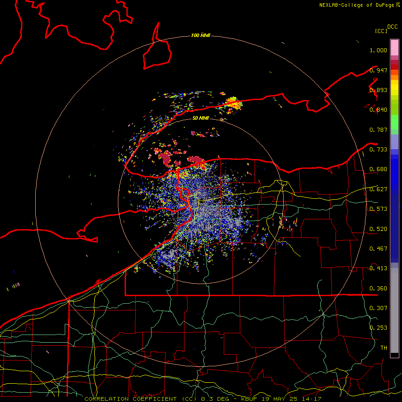
Task: Click the 0.893 scale value
Action: click(378, 90)
